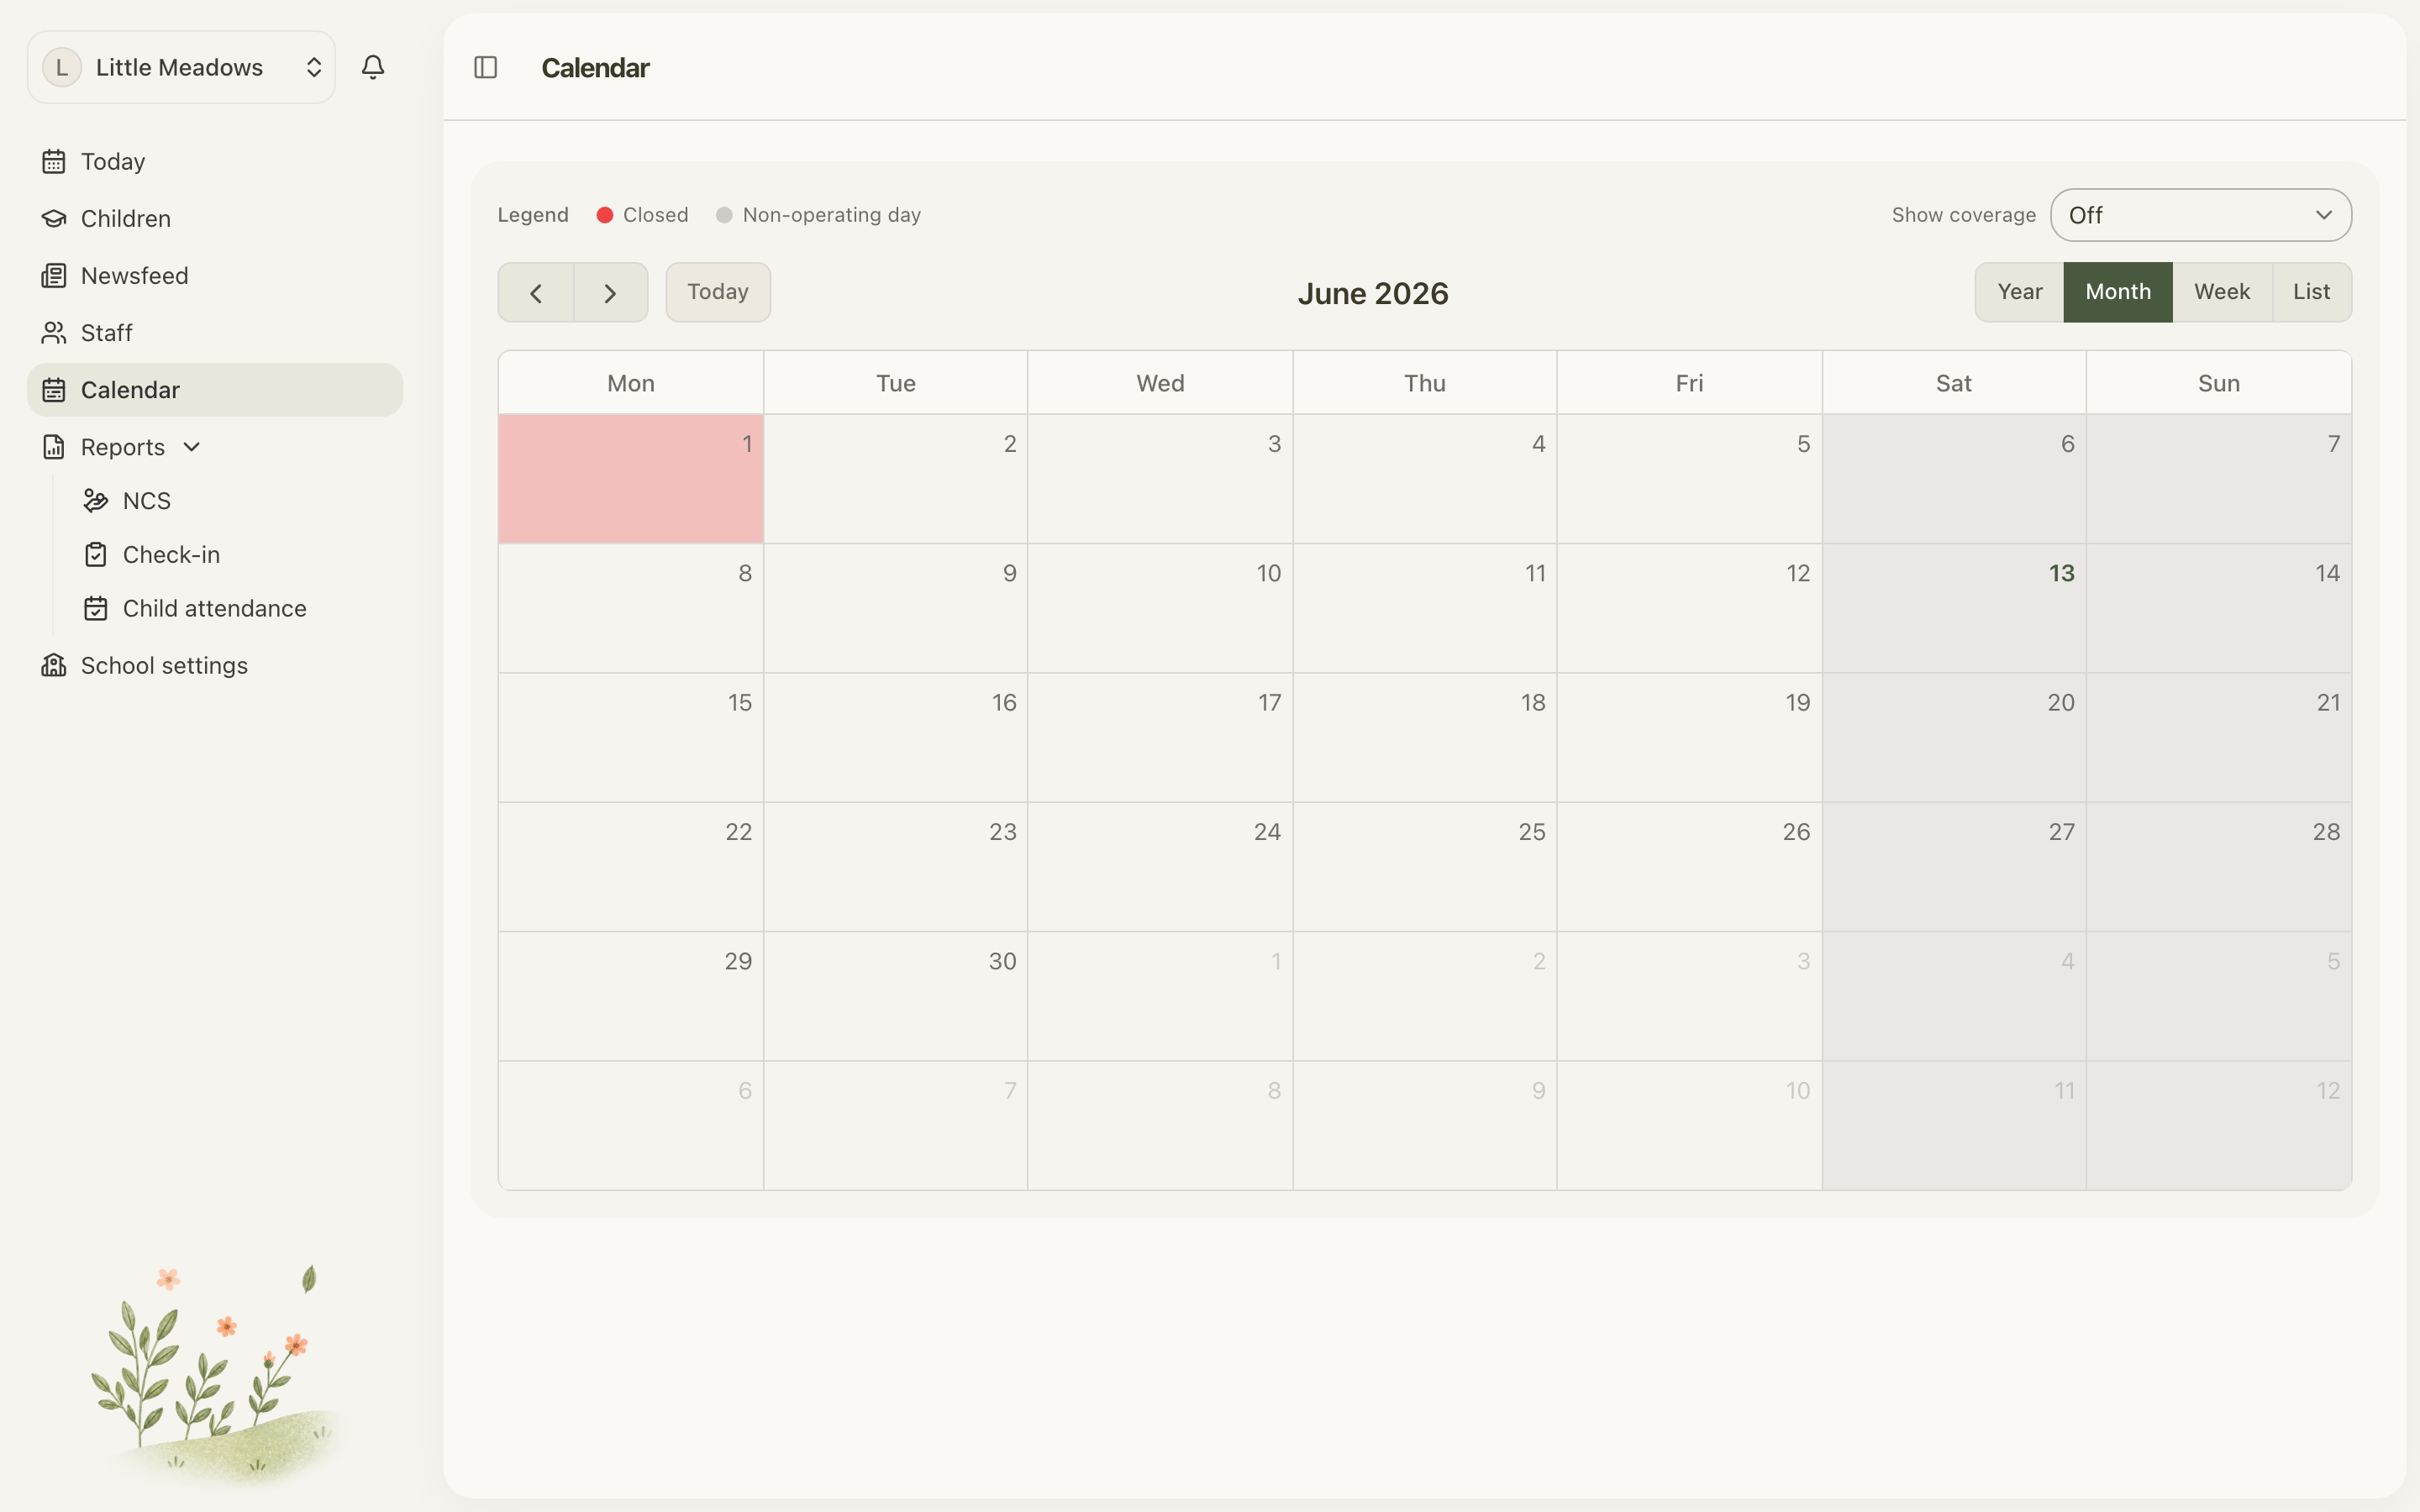Click the School settings building icon
Image resolution: width=2420 pixels, height=1512 pixels.
click(54, 665)
